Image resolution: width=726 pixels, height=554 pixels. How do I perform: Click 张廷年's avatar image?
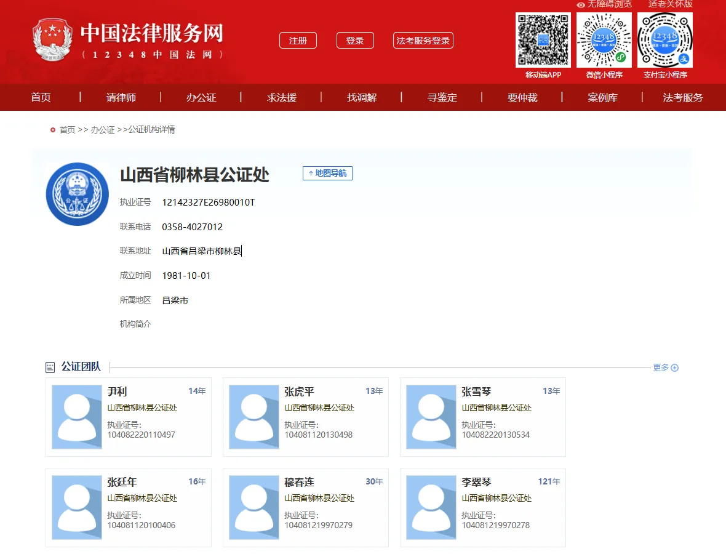pos(77,507)
